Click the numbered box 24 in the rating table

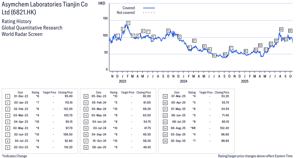(164, 128)
